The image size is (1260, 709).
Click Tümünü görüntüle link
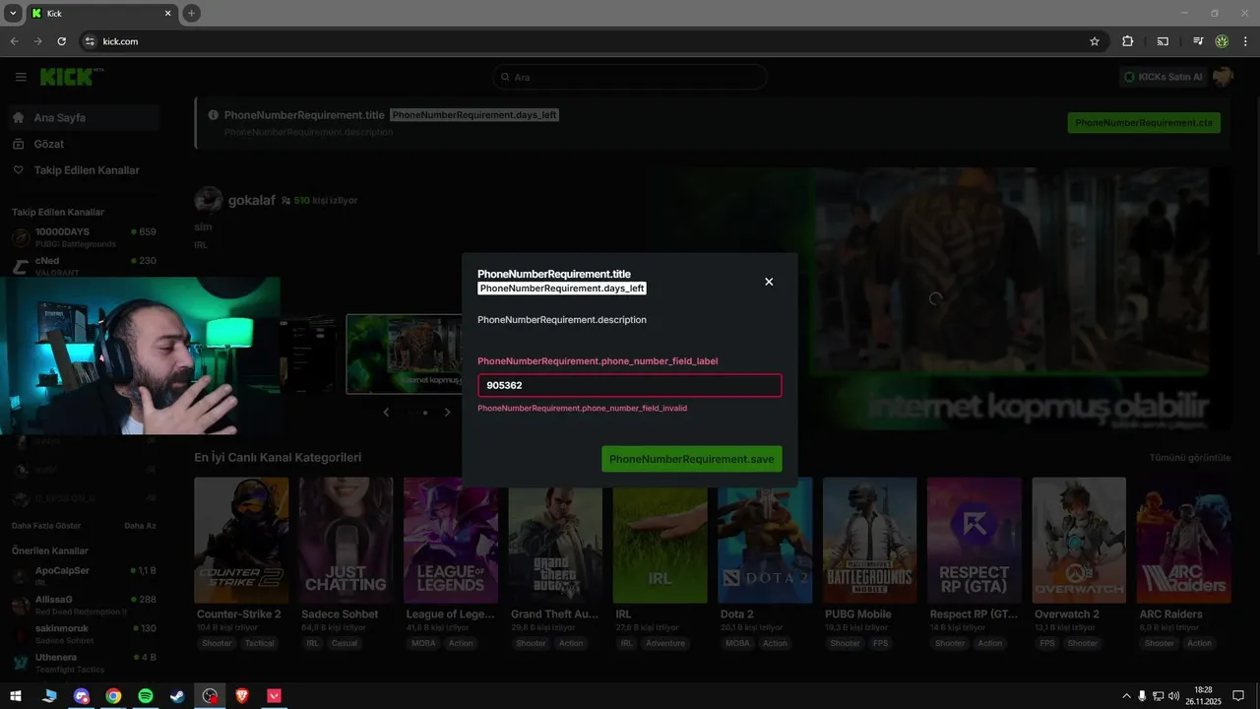click(1190, 458)
